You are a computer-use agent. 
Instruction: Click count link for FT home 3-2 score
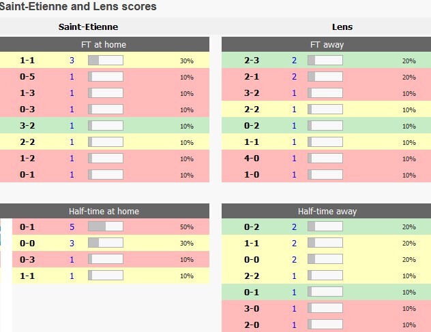tap(72, 126)
